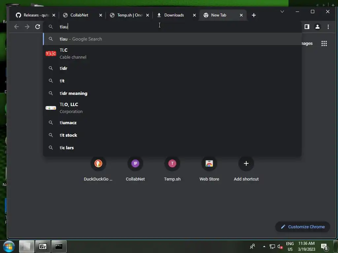Open the clock showing 11:36 AM
The image size is (338, 253).
point(306,246)
